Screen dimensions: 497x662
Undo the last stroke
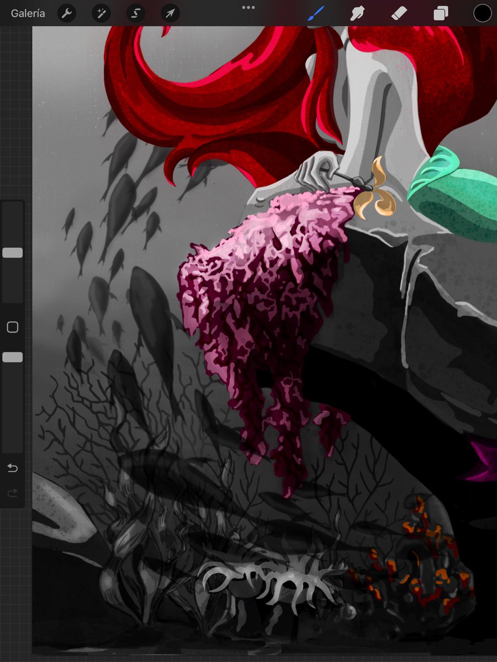click(13, 468)
